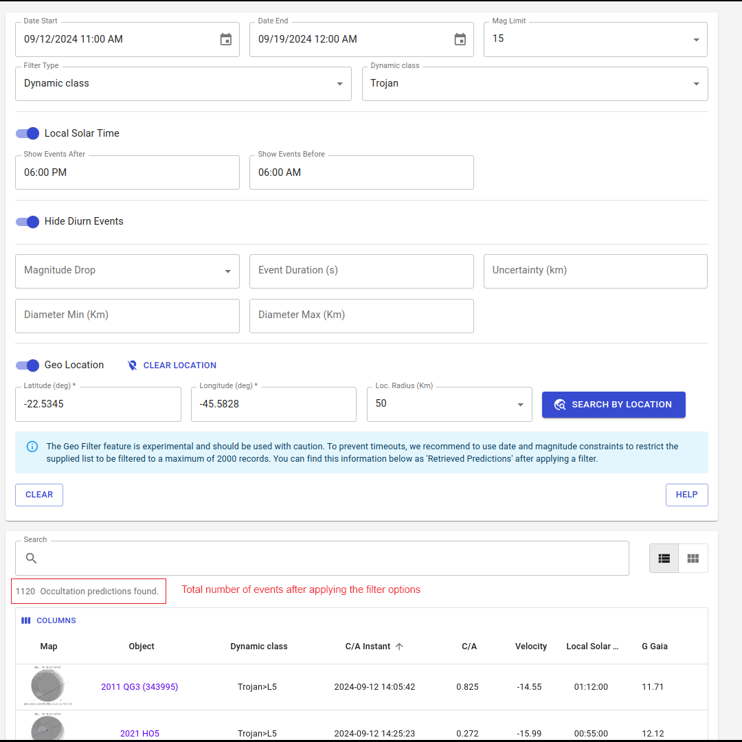Click the Geo Filter info icon
Screen dimensions: 742x742
pyautogui.click(x=32, y=447)
